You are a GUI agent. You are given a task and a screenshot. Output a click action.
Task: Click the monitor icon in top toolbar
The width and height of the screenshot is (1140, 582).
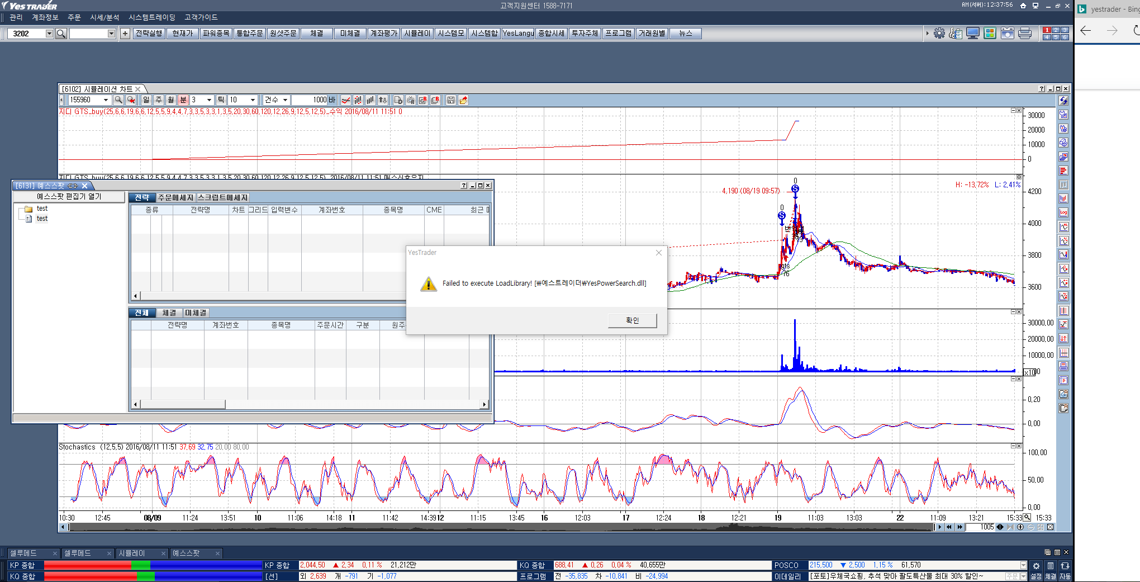pos(973,34)
